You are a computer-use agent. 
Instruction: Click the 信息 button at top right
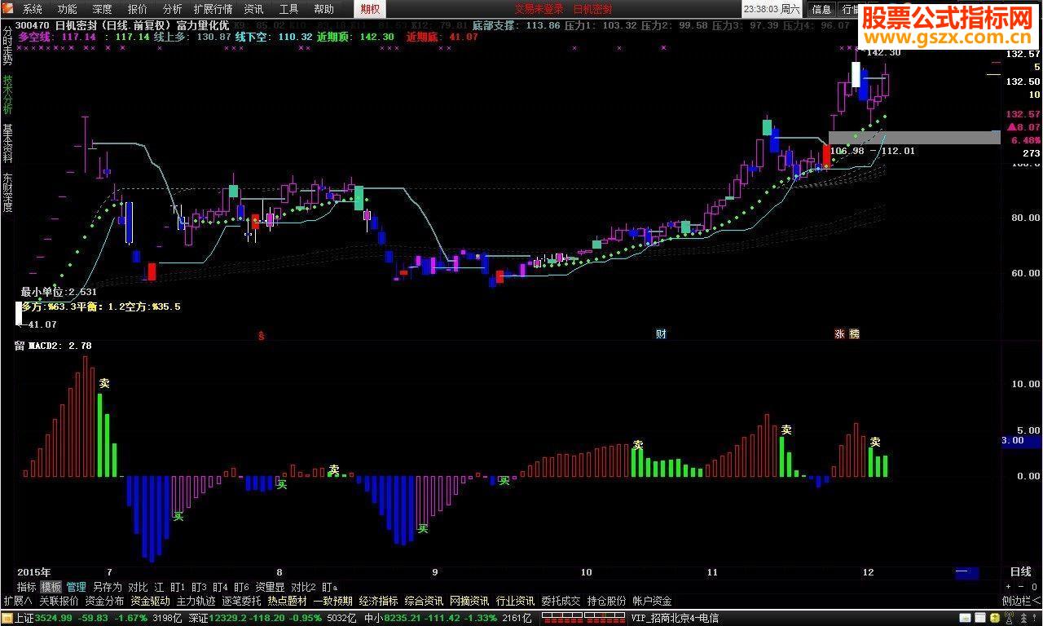(x=821, y=9)
